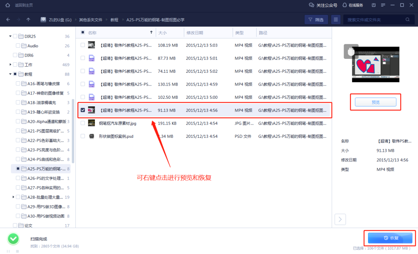The width and height of the screenshot is (418, 254).
Task: Expand the 工作 tree node
Action: pos(10,65)
